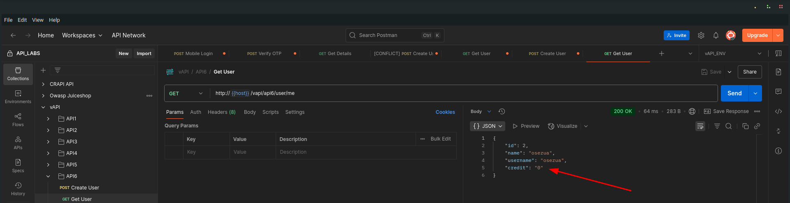Screen dimensions: 790x203
Task: Copy response link icon
Action: tap(757, 126)
